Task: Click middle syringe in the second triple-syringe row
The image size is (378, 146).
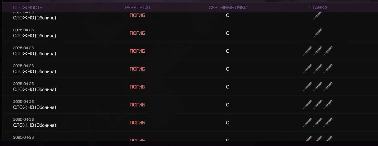Action: pyautogui.click(x=318, y=69)
